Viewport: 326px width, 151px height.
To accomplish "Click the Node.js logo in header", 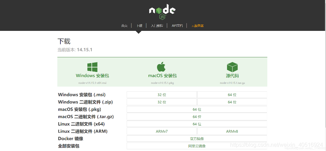I will point(162,12).
